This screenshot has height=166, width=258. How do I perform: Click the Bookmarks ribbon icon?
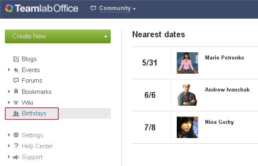point(16,92)
